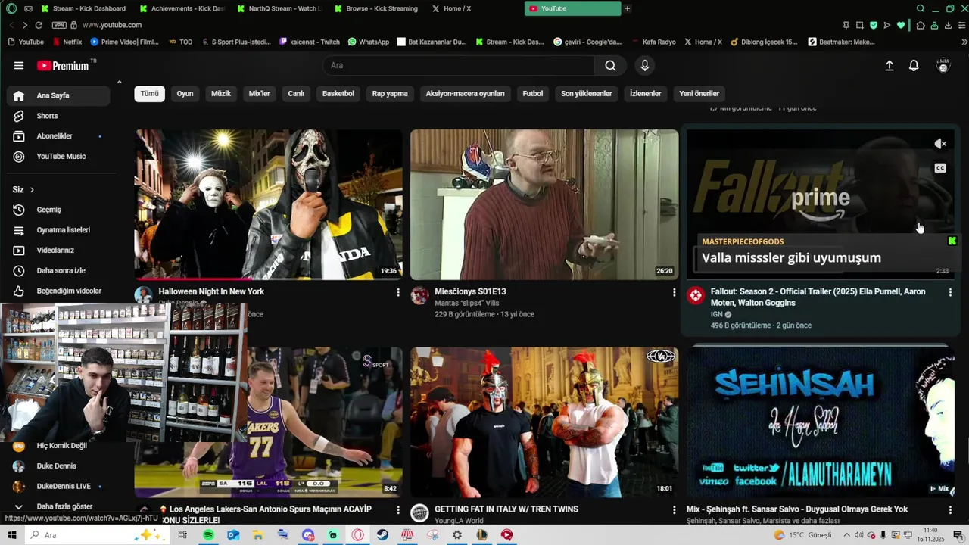Open Spotify from the taskbar
This screenshot has width=969, height=545.
click(208, 535)
